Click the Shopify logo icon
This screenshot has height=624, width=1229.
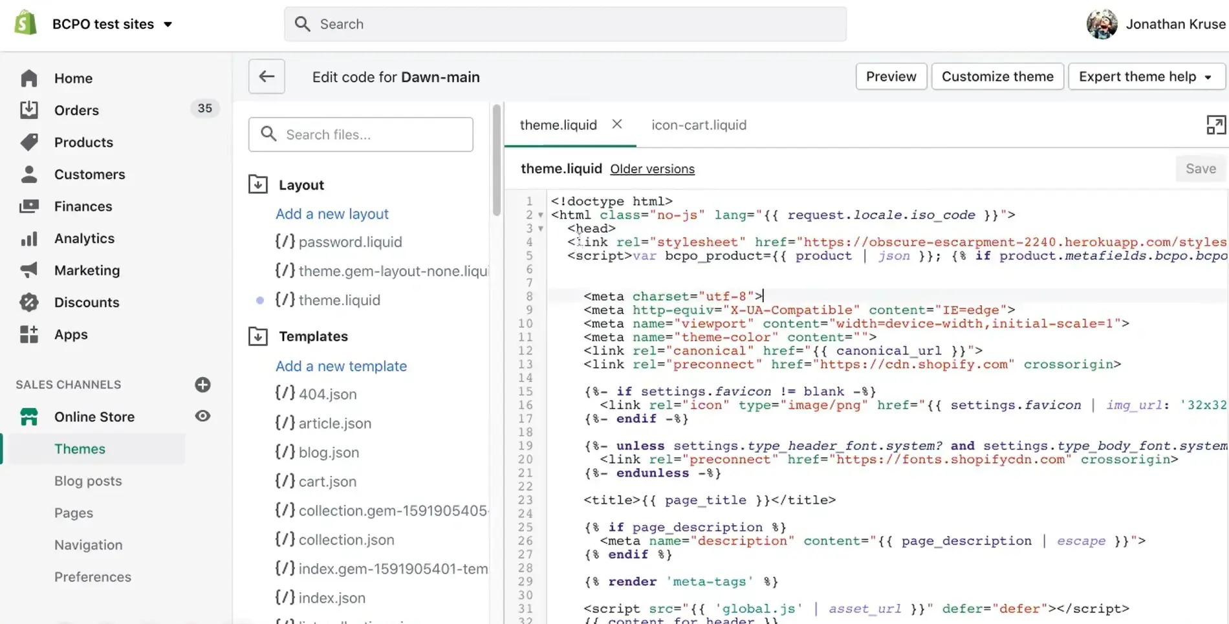25,23
